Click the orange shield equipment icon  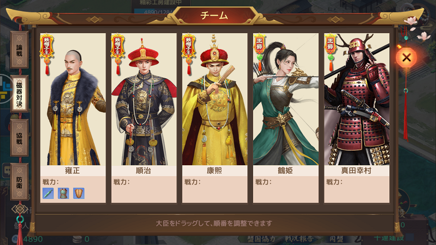79,194
